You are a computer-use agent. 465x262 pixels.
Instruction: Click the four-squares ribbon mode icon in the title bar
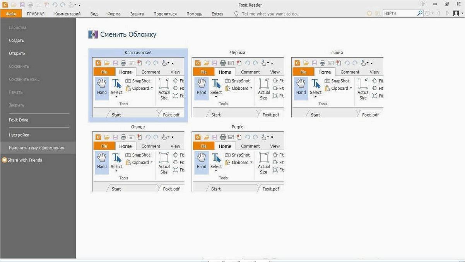423,4
